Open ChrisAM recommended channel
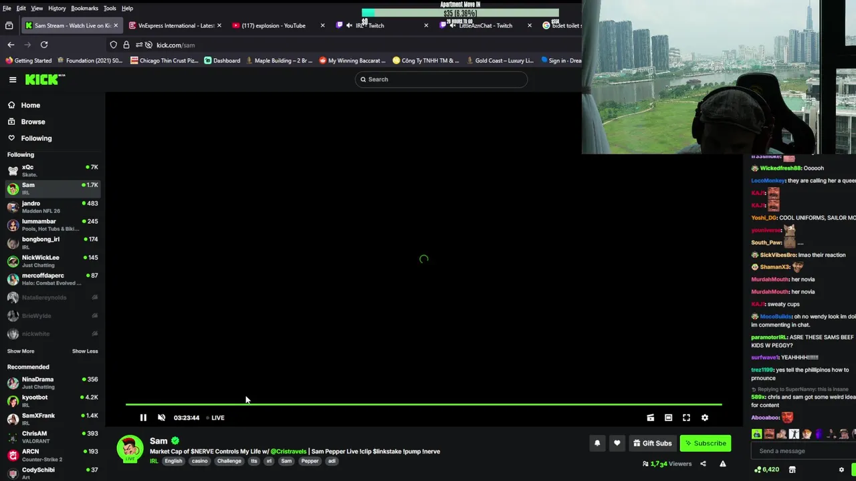Screen dimensions: 856x481 (x=52, y=437)
